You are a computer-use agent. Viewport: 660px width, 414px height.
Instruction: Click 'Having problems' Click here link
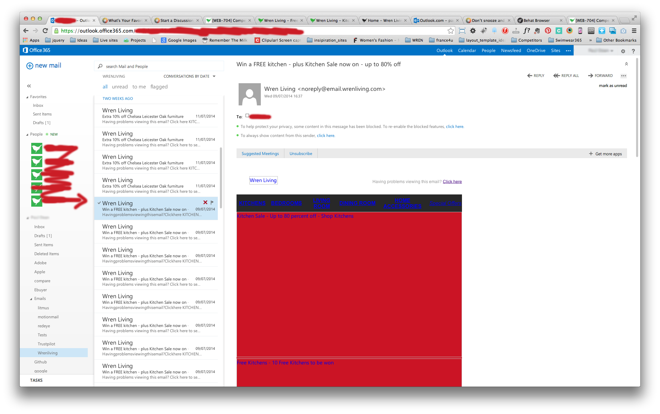click(452, 182)
